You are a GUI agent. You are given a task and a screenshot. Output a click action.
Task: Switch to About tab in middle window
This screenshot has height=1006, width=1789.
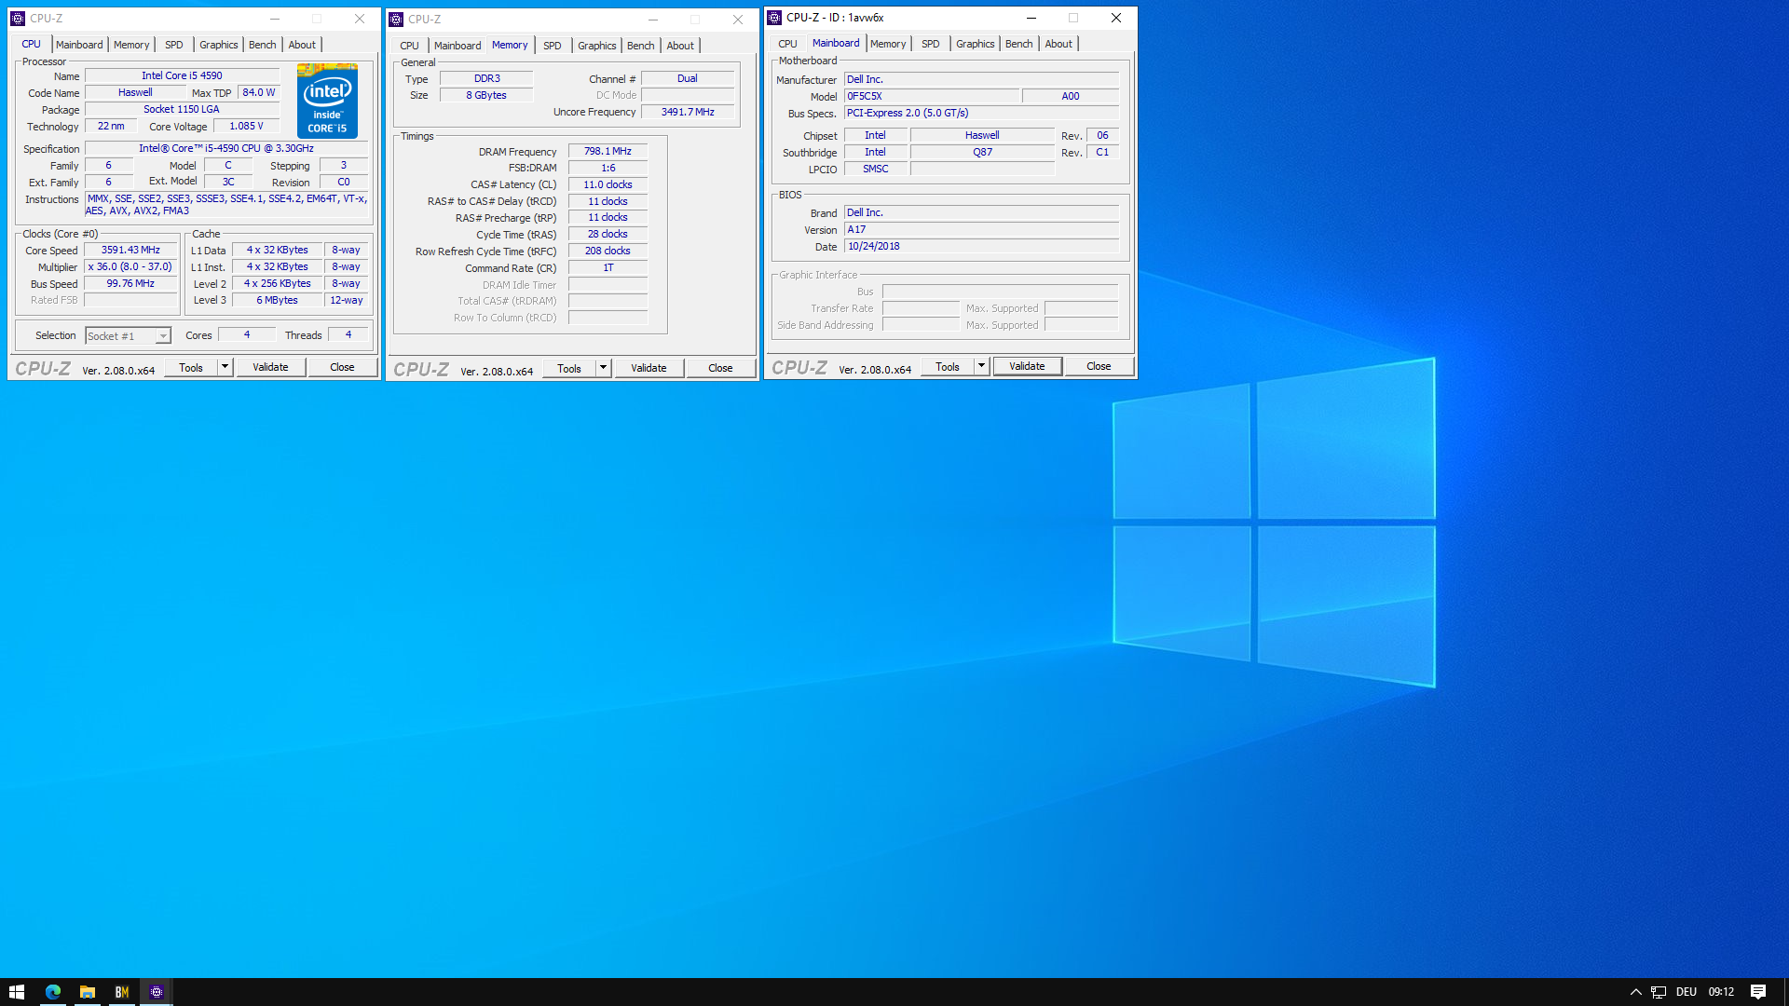[x=680, y=46]
